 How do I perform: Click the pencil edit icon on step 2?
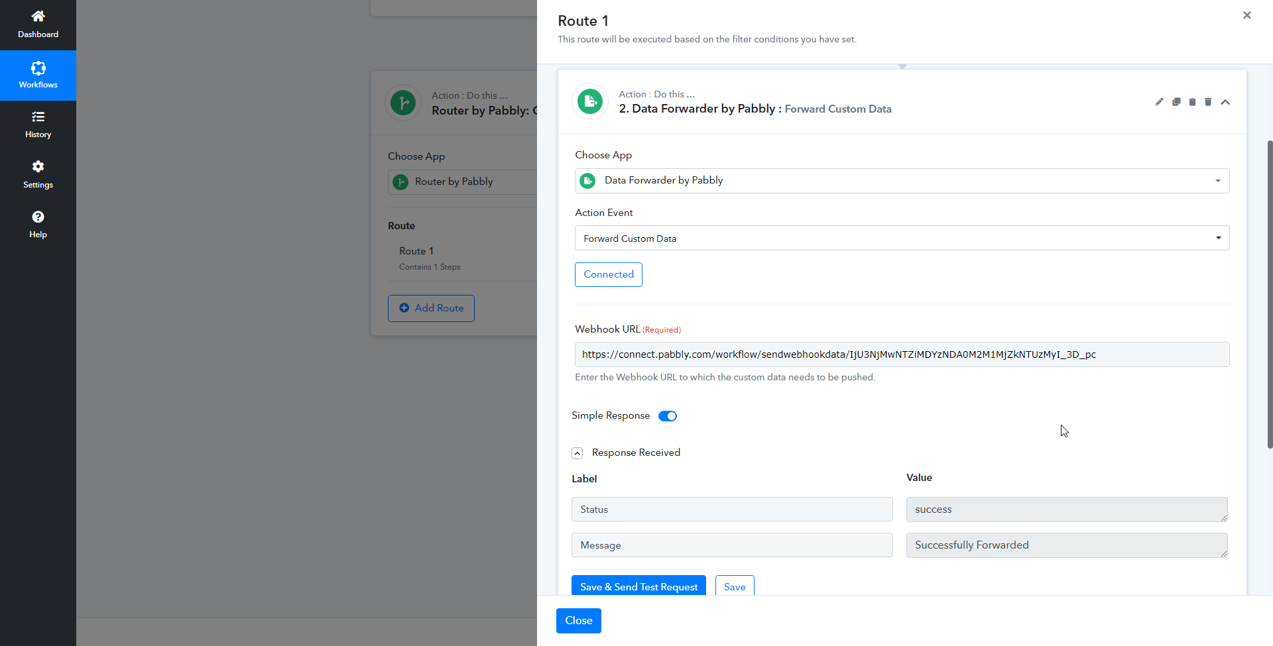point(1159,102)
